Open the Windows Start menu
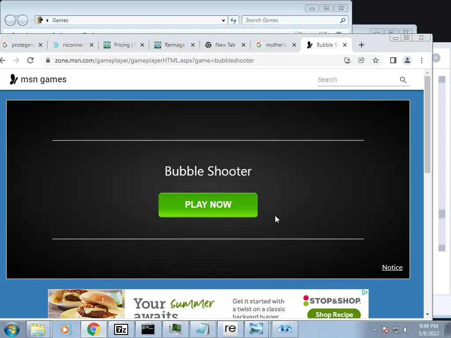This screenshot has height=338, width=451. coord(12,329)
